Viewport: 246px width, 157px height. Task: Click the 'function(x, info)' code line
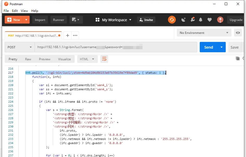pos(47,77)
